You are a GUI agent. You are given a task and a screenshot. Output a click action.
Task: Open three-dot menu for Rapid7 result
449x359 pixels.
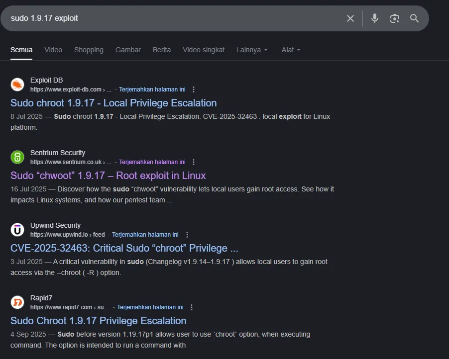point(192,307)
